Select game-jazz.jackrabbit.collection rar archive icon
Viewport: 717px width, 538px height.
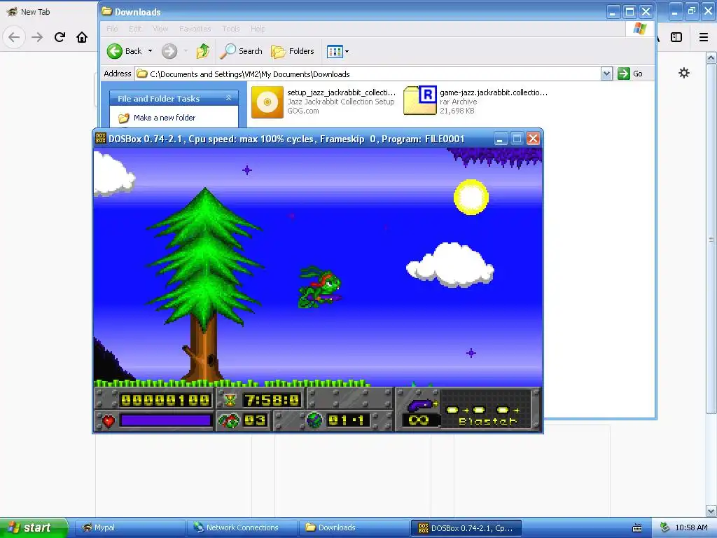(x=420, y=100)
